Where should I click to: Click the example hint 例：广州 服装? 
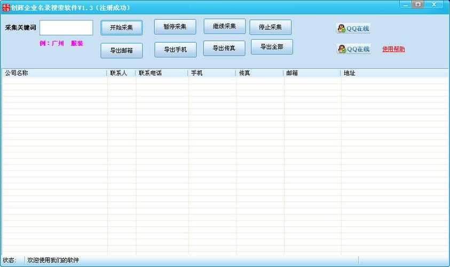click(x=61, y=43)
